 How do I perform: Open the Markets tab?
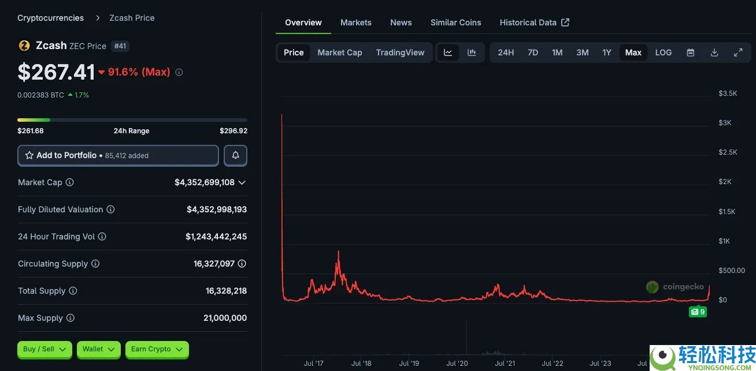click(x=355, y=23)
